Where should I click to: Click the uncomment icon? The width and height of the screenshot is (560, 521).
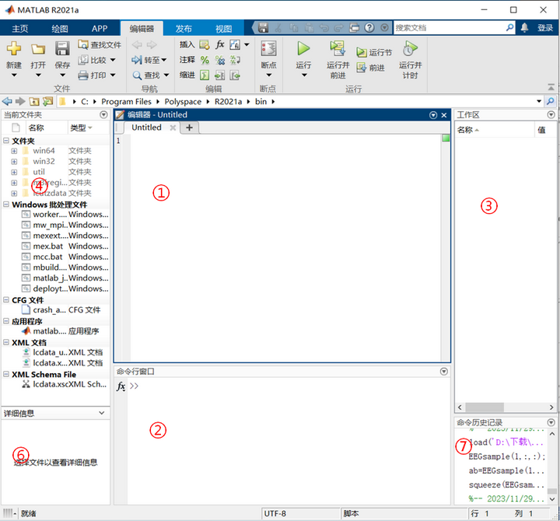click(x=219, y=60)
